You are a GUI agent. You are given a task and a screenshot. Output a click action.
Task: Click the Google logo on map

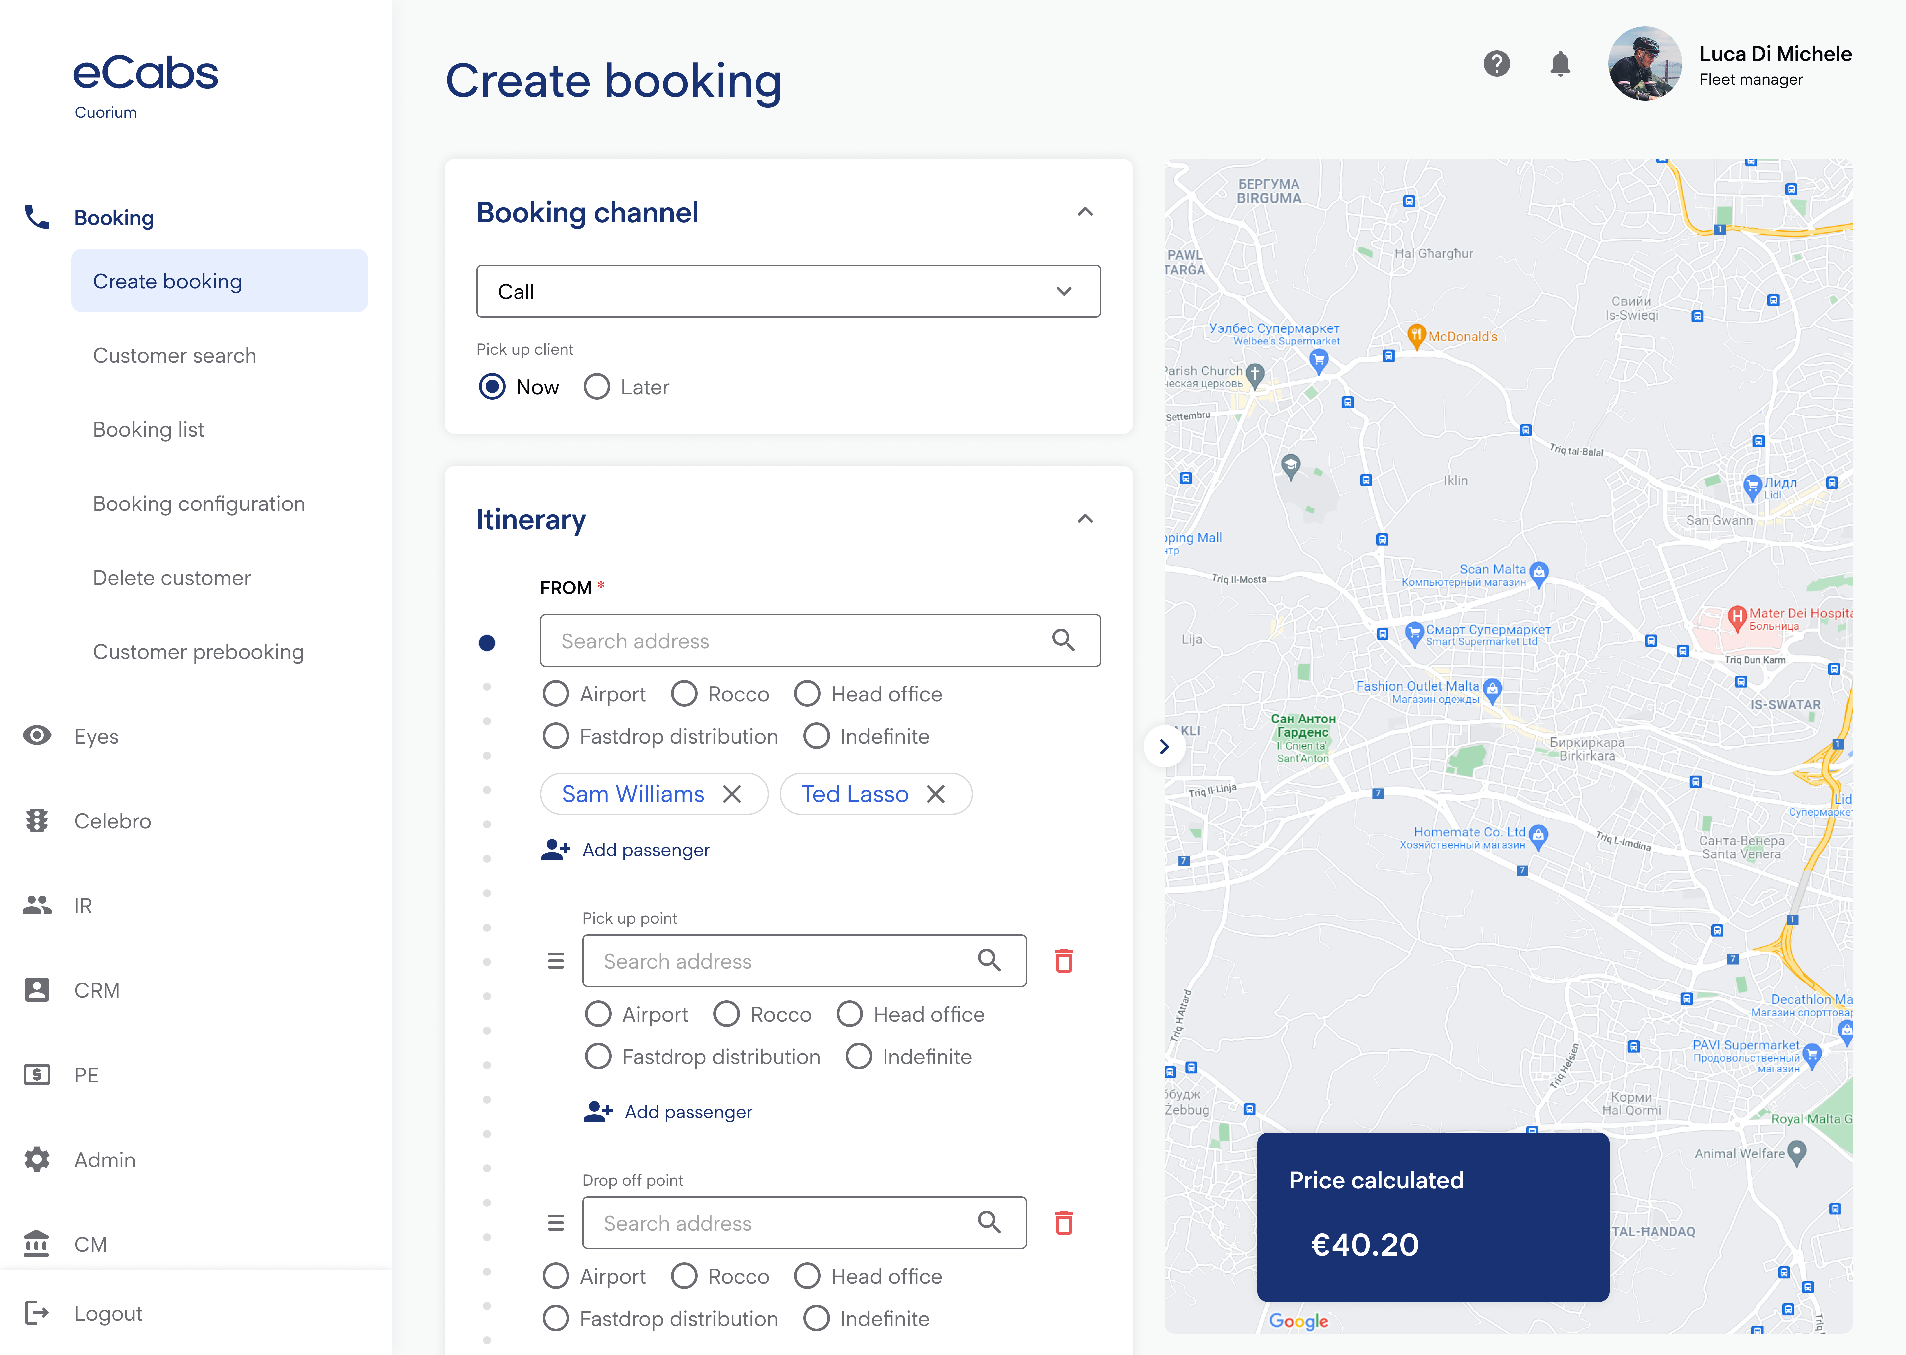pyautogui.click(x=1298, y=1321)
